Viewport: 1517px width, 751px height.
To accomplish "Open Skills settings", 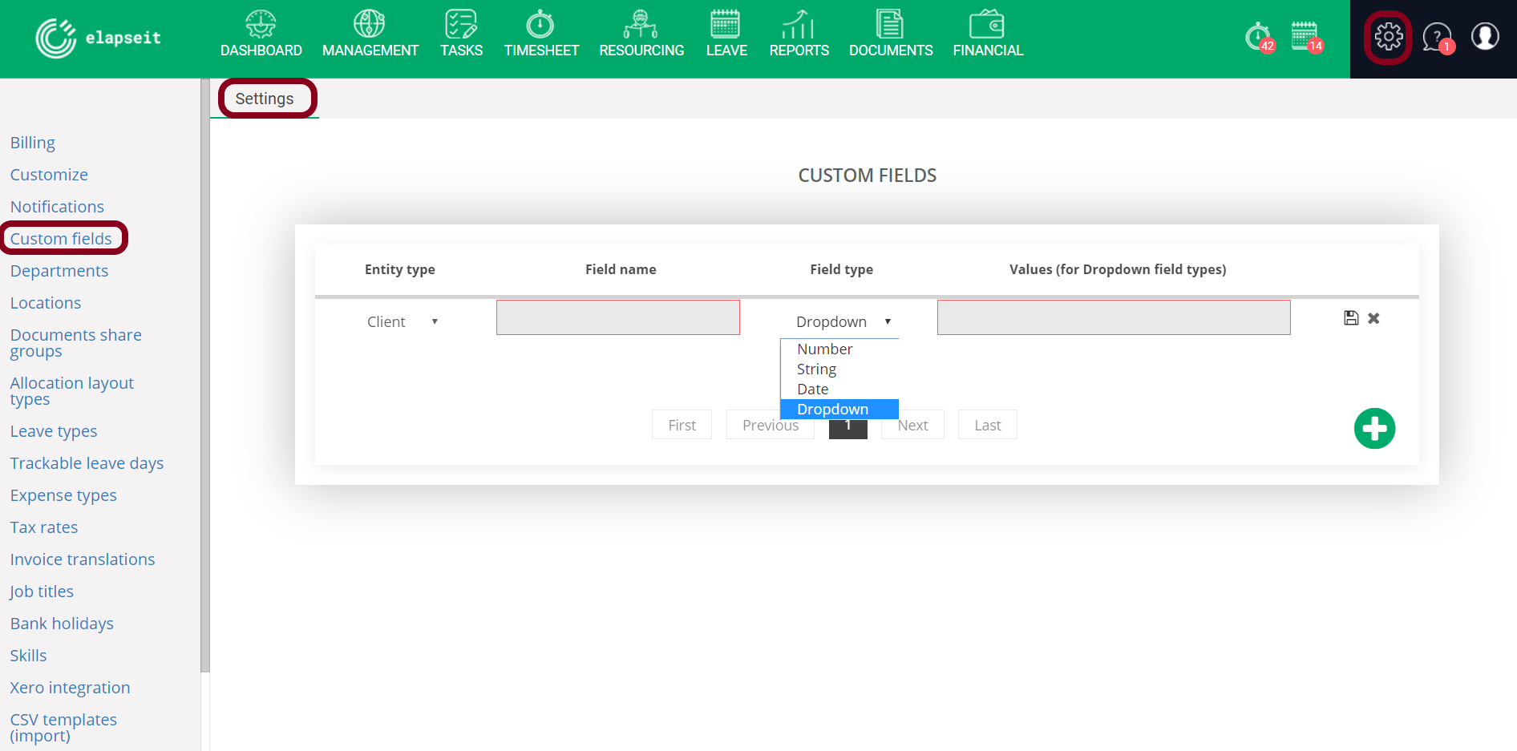I will point(28,656).
